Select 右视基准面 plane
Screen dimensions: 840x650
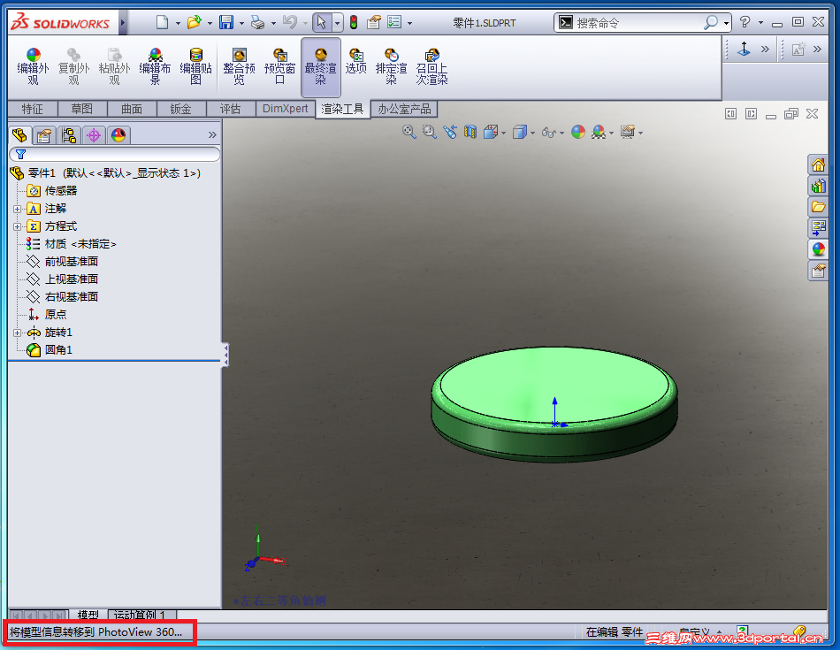72,297
